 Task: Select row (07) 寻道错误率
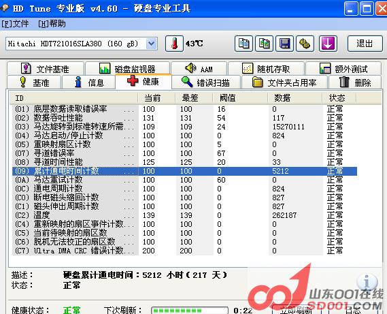184,153
